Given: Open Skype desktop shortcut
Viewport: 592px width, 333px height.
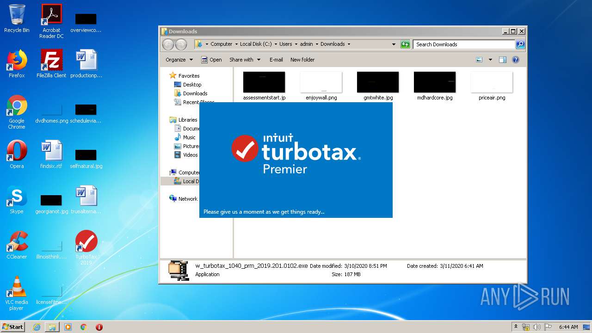Looking at the screenshot, I should [17, 200].
